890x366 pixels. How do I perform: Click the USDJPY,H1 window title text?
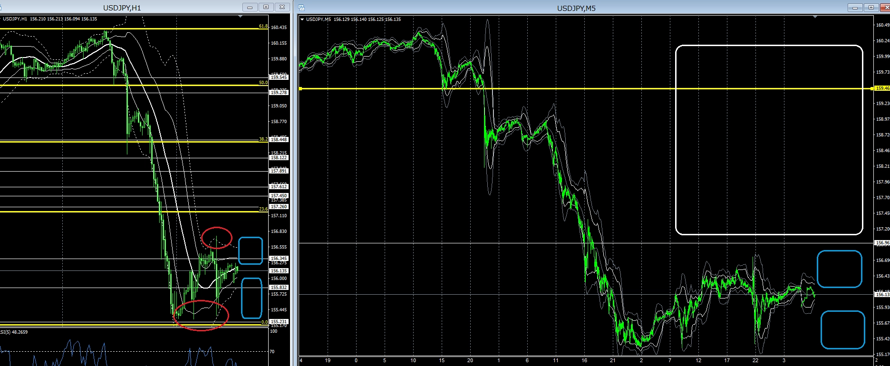point(122,8)
